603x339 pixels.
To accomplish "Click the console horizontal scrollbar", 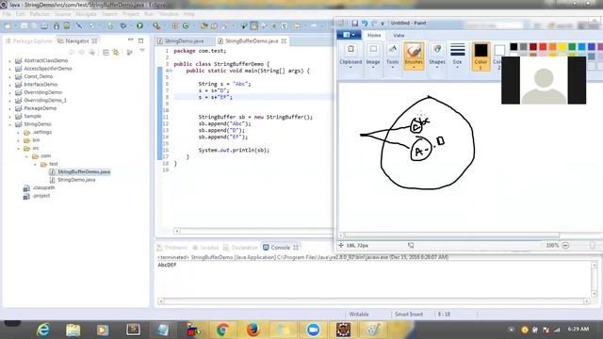I will coord(374,301).
